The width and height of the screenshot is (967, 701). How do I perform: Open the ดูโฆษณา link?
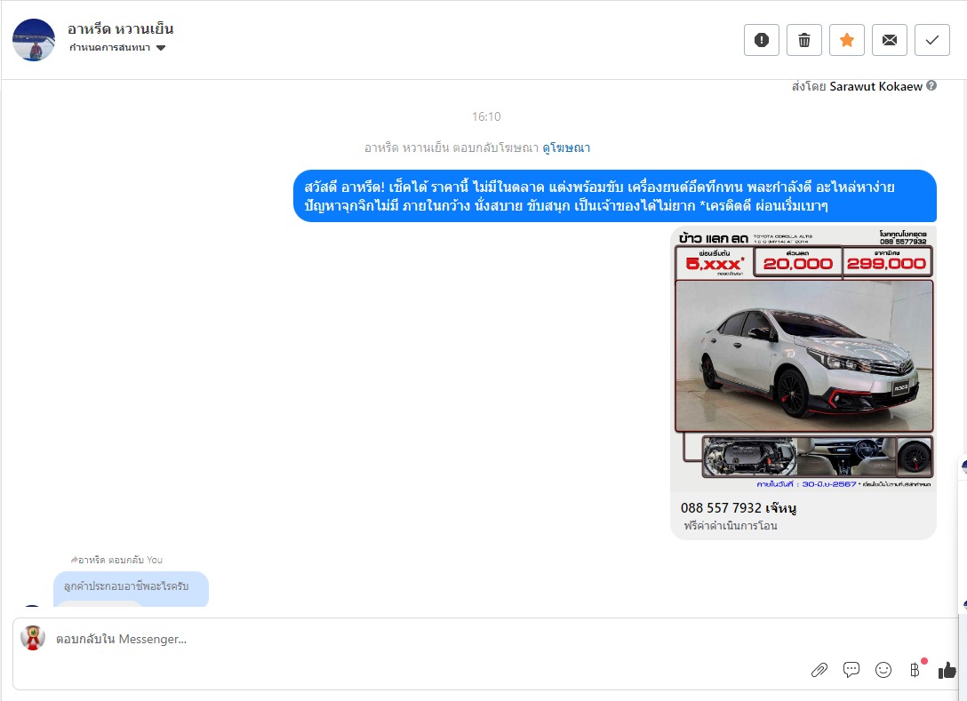pos(566,148)
